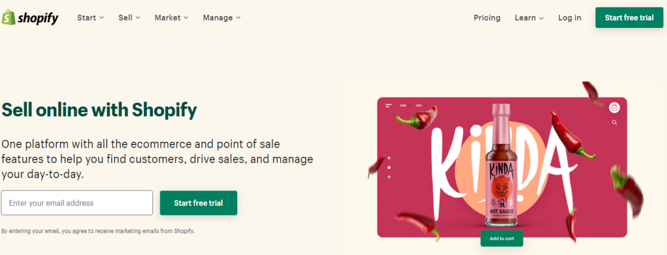Open the Market dropdown menu
667x255 pixels.
[171, 18]
